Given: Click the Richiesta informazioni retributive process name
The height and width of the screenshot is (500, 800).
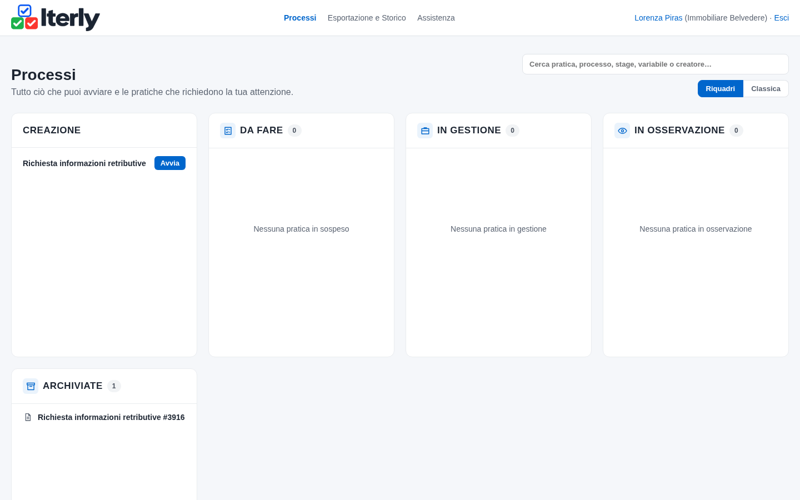Looking at the screenshot, I should tap(84, 163).
